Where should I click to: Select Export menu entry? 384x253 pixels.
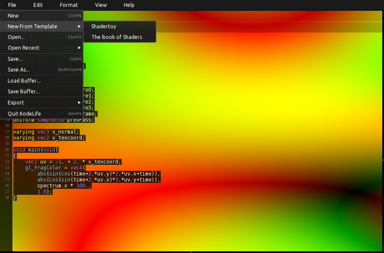tap(42, 102)
